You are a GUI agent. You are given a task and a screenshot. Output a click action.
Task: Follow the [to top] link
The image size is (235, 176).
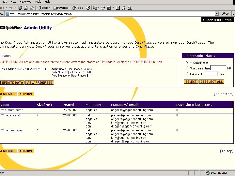click(227, 151)
